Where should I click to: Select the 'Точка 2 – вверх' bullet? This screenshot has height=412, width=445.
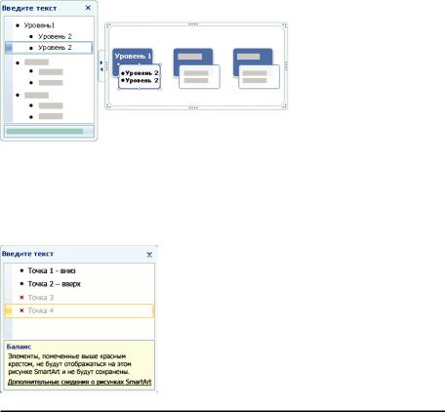click(54, 284)
